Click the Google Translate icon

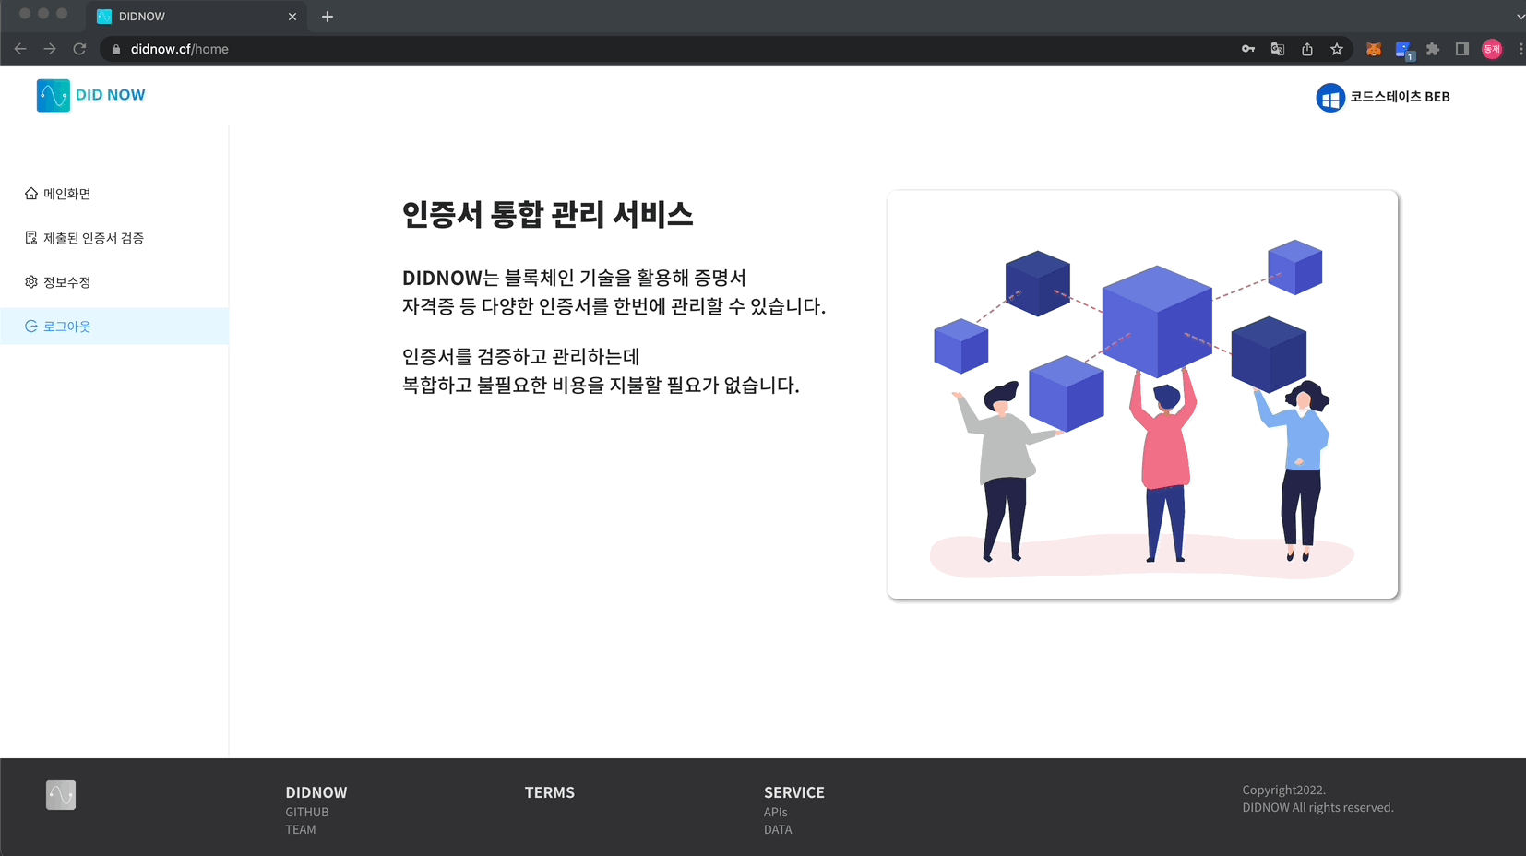(x=1278, y=49)
